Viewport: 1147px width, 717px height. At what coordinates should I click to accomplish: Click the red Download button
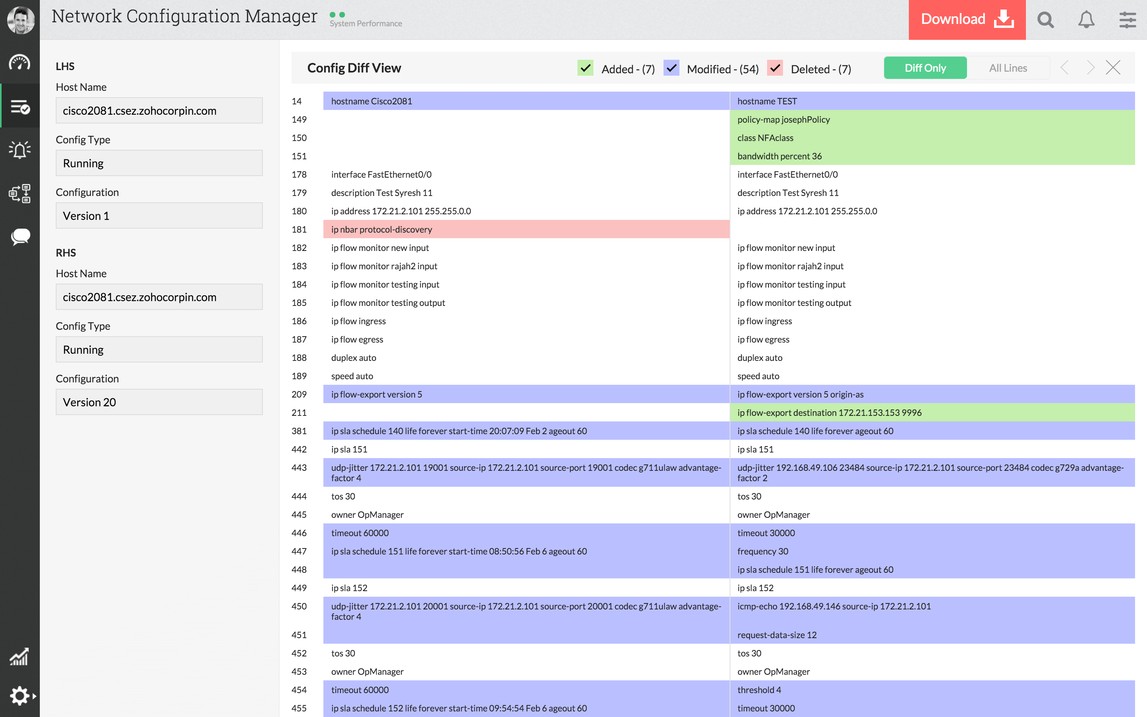tap(967, 20)
